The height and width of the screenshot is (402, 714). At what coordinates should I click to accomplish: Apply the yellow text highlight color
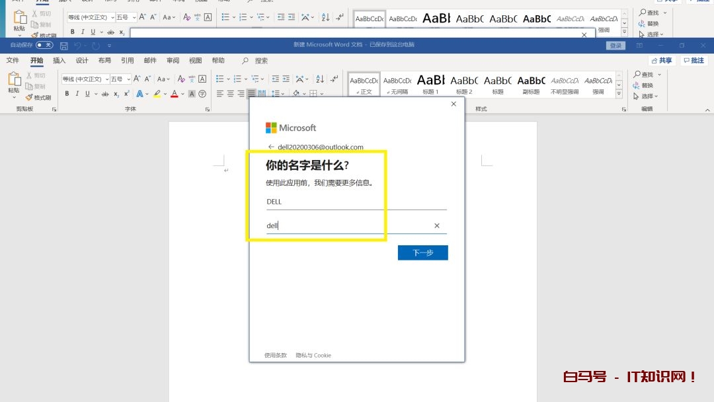pyautogui.click(x=157, y=94)
